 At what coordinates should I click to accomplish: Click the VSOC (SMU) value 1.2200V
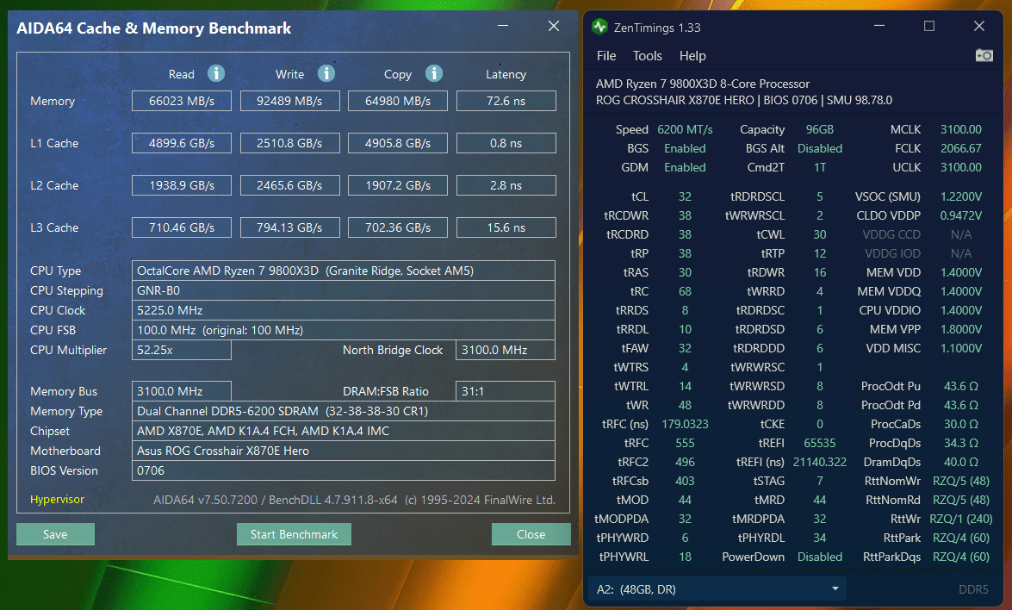[x=961, y=196]
